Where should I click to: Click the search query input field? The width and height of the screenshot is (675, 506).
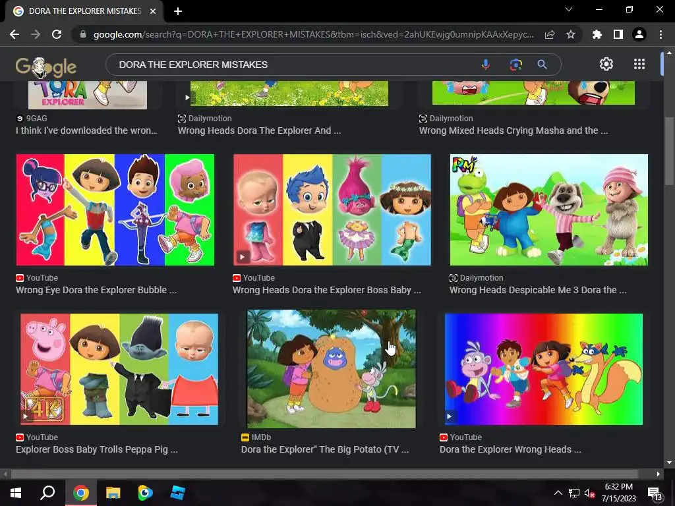[x=293, y=65]
